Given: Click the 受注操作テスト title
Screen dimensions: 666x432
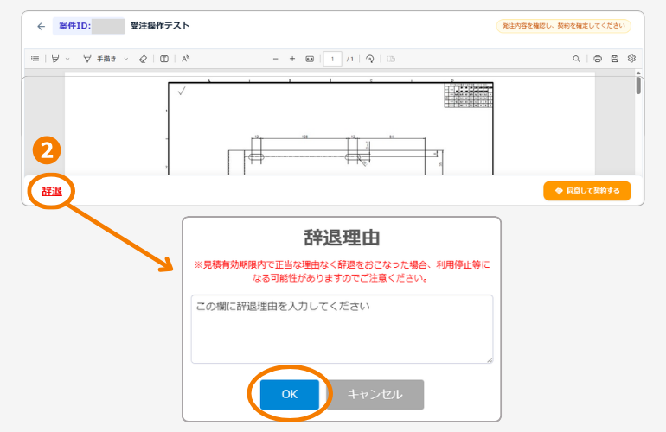Looking at the screenshot, I should click(160, 26).
